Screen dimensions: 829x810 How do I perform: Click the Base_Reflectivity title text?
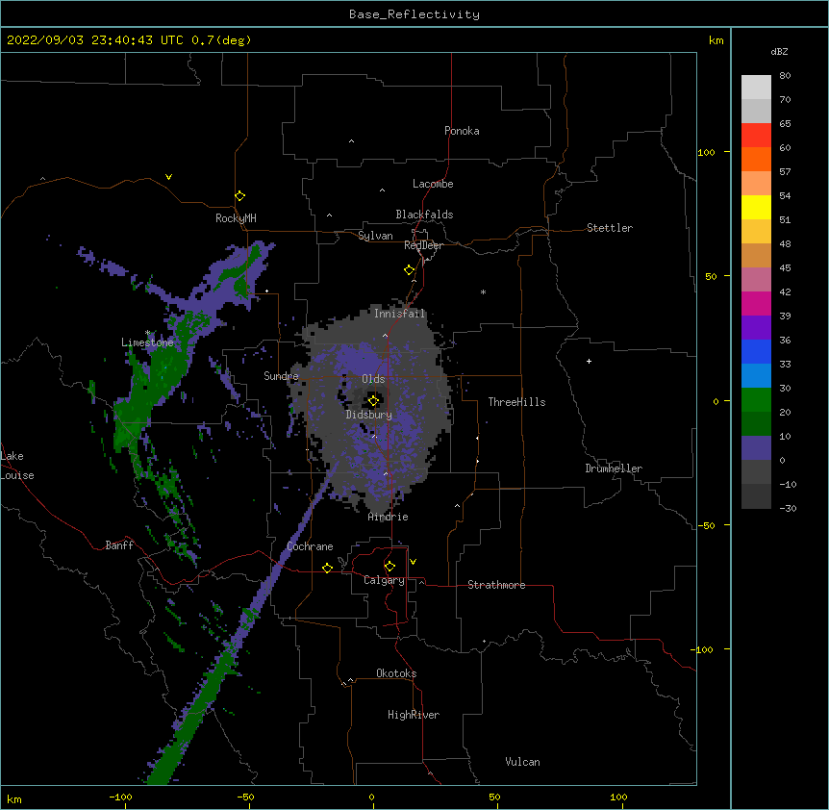[x=414, y=14]
